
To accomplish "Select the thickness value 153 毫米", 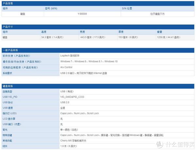I will pos(128,37).
